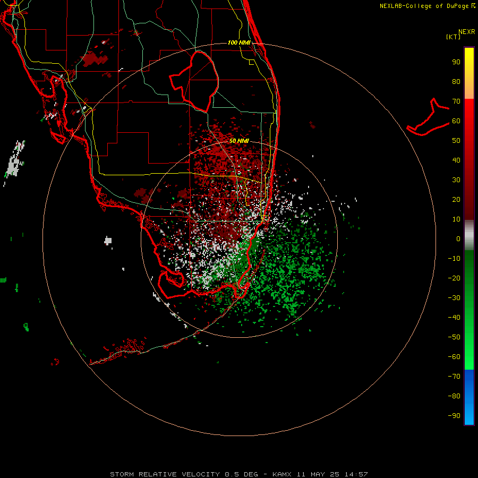This screenshot has height=478, width=478.
Task: Click the -10 value on color scale
Action: (454, 259)
